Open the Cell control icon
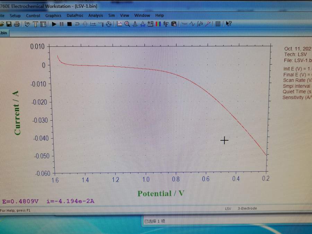The image size is (312, 234). 109,24
